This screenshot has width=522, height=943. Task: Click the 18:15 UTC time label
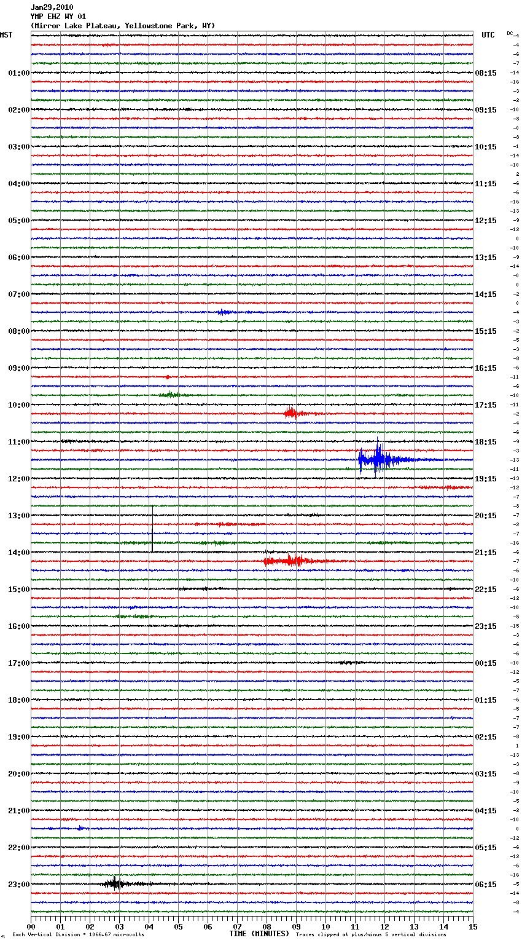click(x=486, y=442)
